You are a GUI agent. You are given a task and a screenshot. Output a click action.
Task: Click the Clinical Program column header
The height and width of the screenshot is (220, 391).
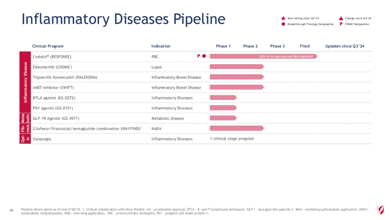coord(48,46)
